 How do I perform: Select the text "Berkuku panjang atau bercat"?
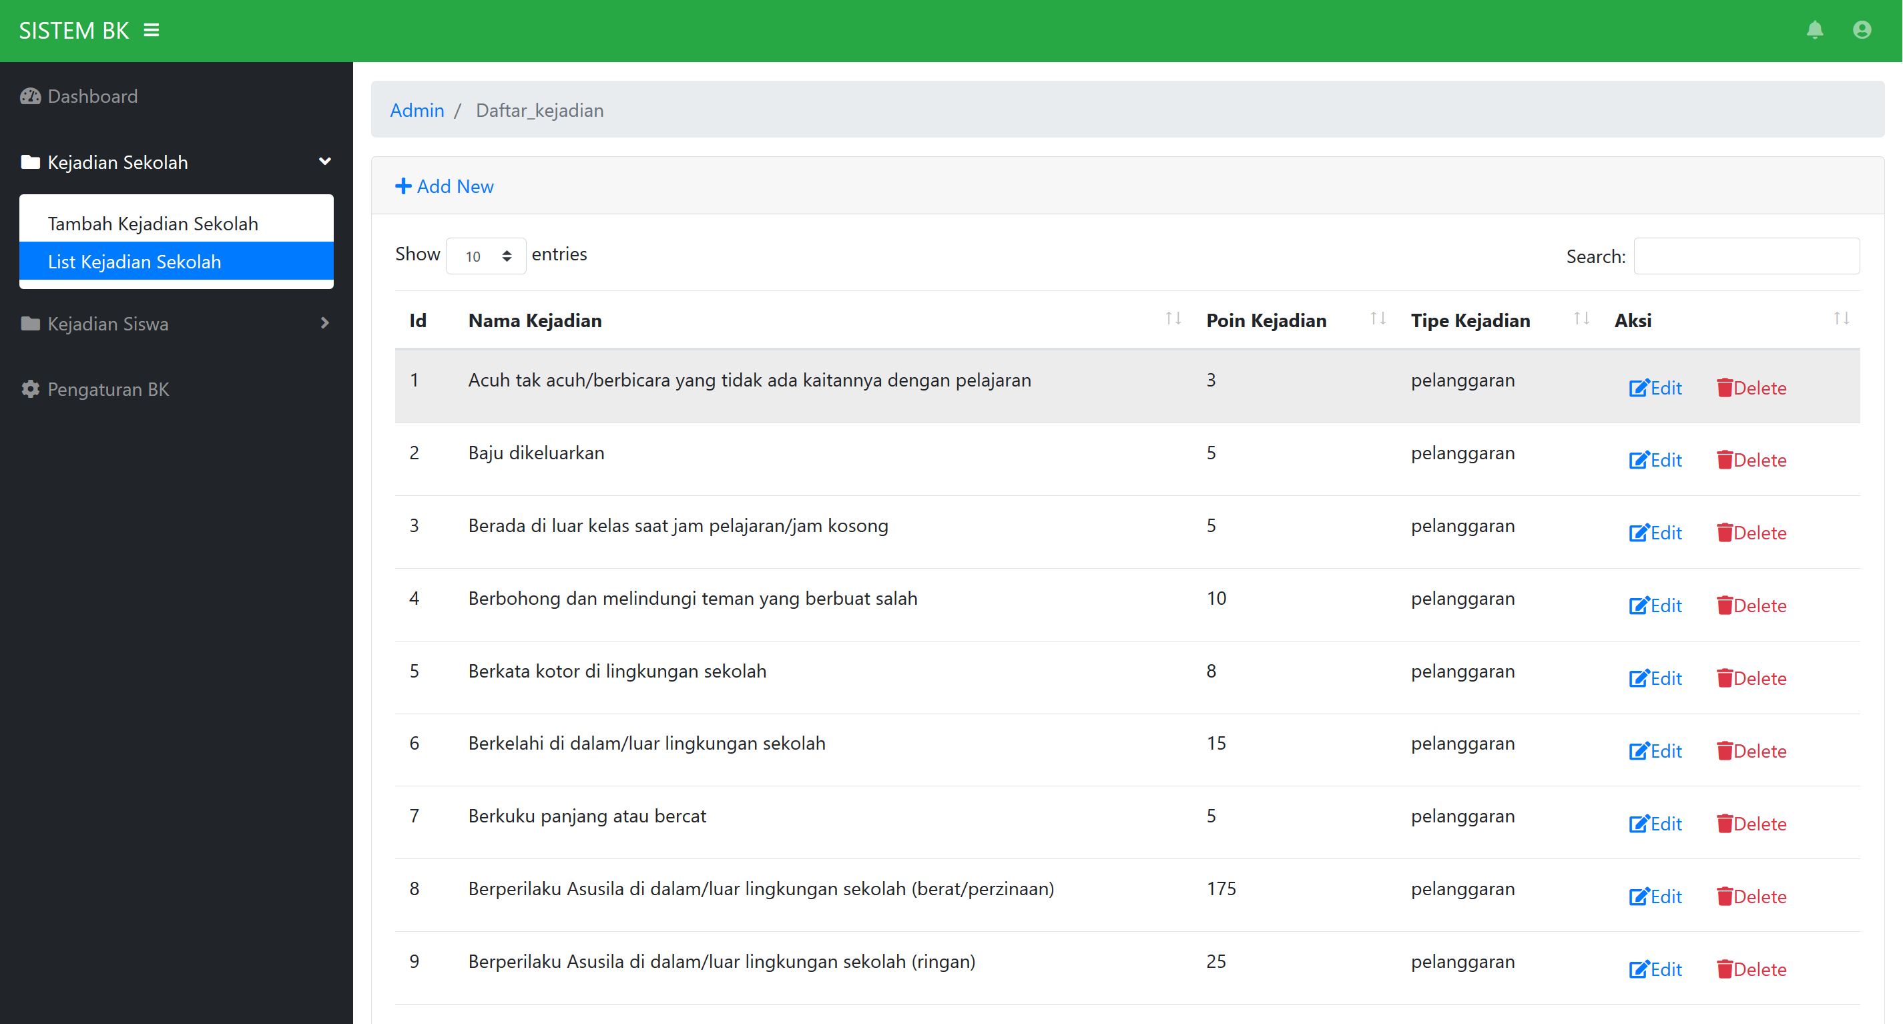point(587,816)
